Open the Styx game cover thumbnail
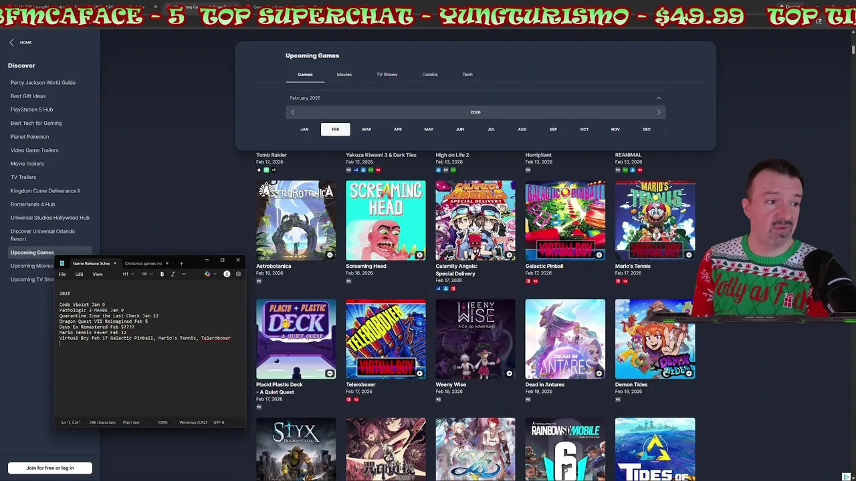 tap(296, 449)
